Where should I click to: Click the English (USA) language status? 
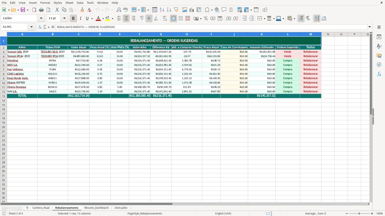point(223,213)
